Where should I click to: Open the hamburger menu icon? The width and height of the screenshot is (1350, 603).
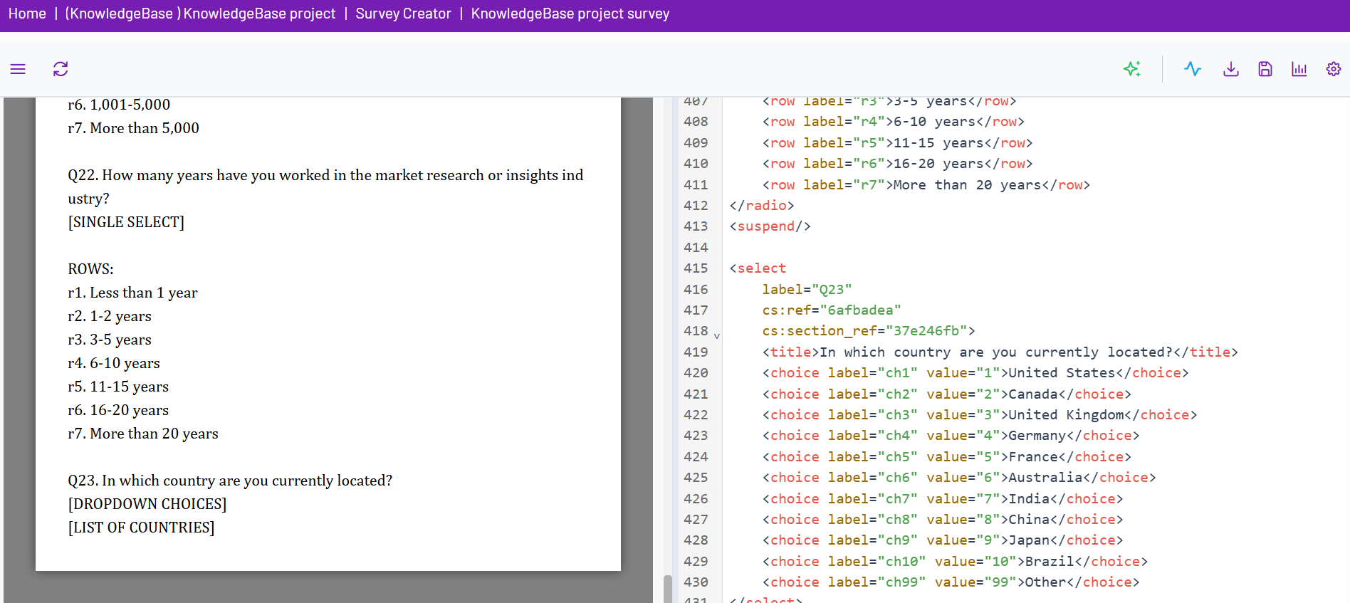coord(18,69)
